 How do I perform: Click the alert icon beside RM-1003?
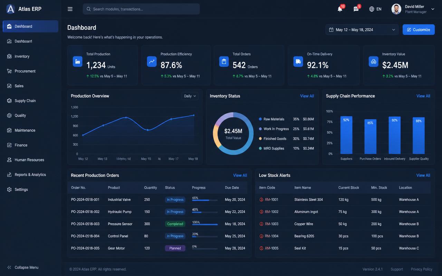(x=261, y=224)
